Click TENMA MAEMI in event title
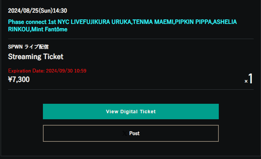This screenshot has width=261, height=159. click(x=153, y=22)
